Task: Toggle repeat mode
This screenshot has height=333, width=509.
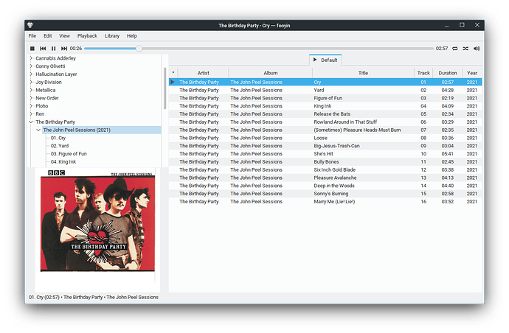Action: (455, 49)
